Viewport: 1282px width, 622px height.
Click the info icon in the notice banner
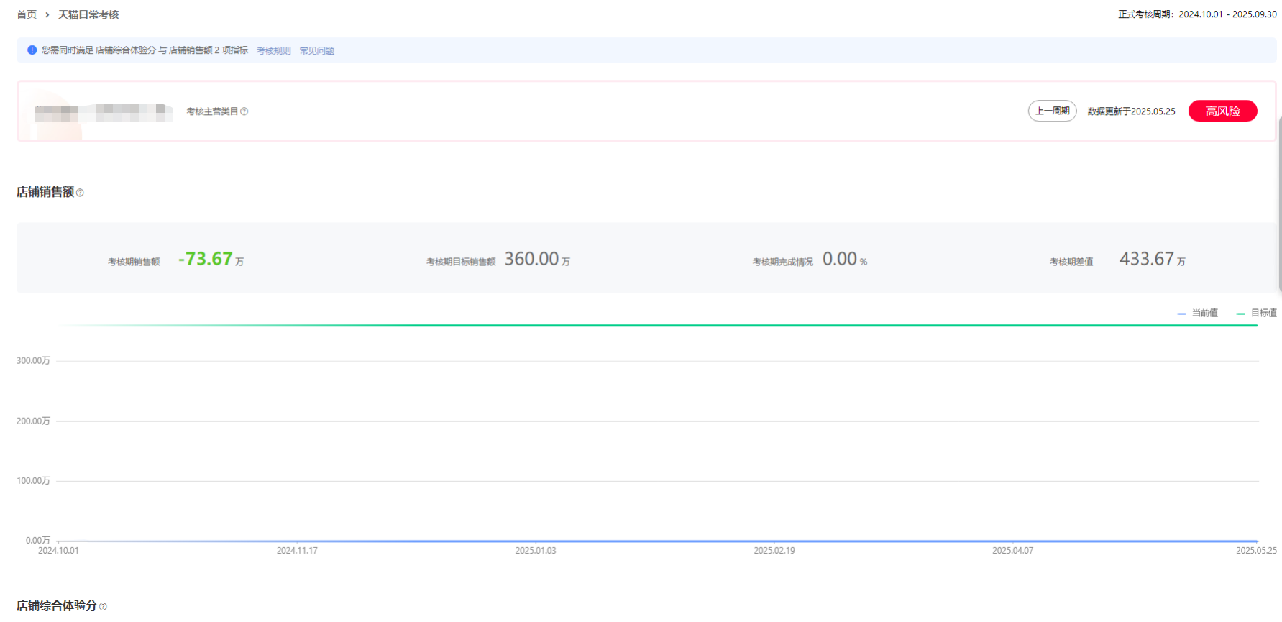point(32,50)
